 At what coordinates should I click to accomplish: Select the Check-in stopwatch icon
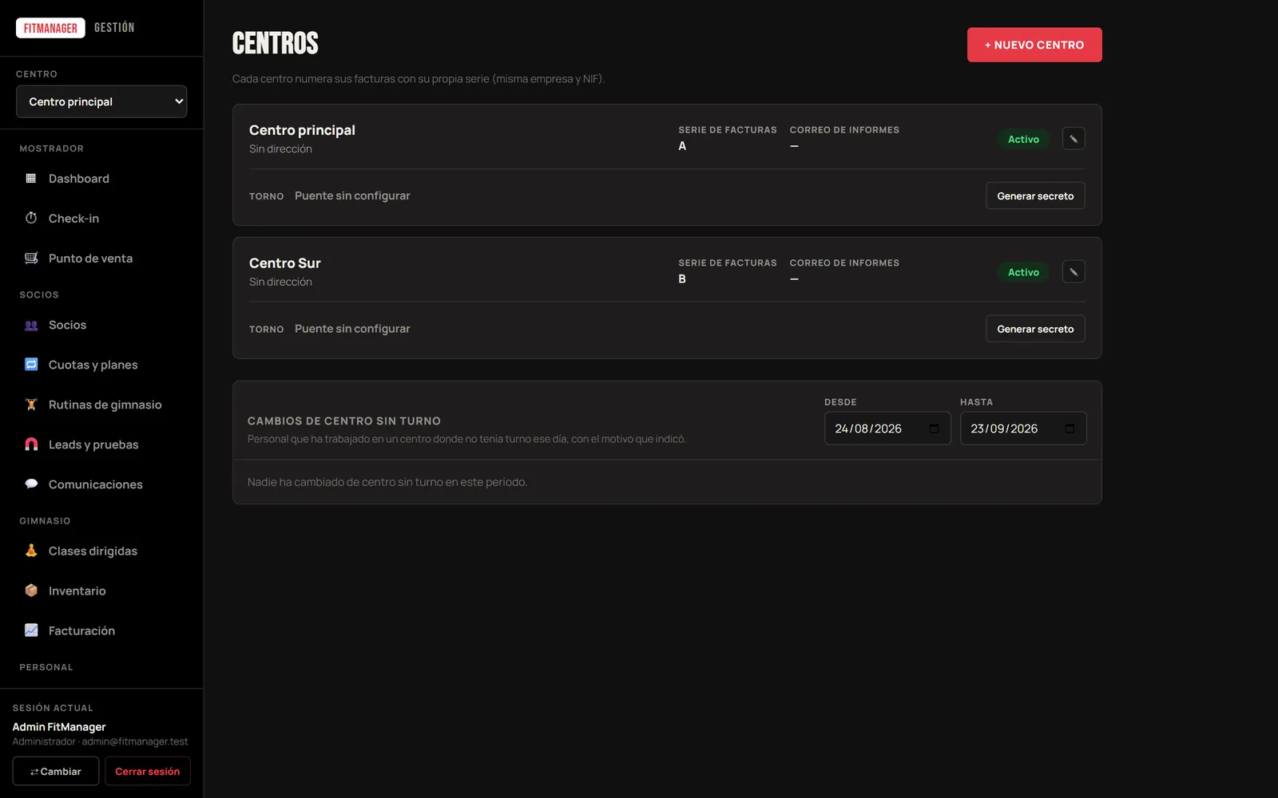31,219
